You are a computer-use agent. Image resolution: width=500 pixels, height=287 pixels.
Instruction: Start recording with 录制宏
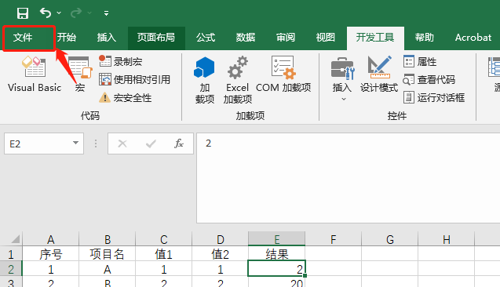tap(121, 61)
